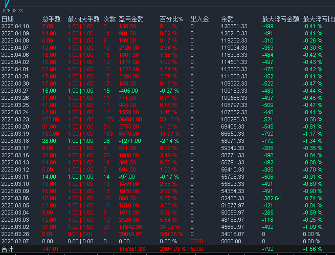335x255 pixels.
Task: Select the 2026.04.10 date row
Action: 15,26
